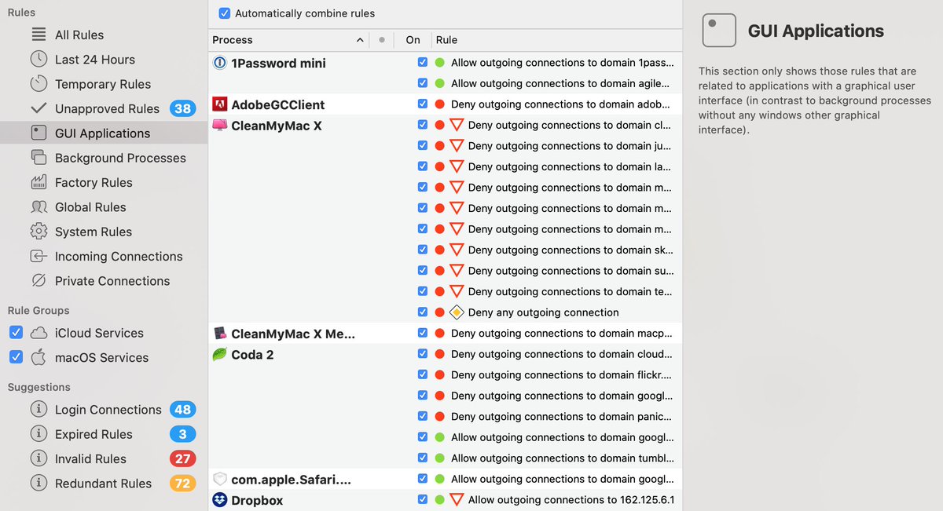Click the large GUI Applications header icon
943x511 pixels.
(718, 31)
